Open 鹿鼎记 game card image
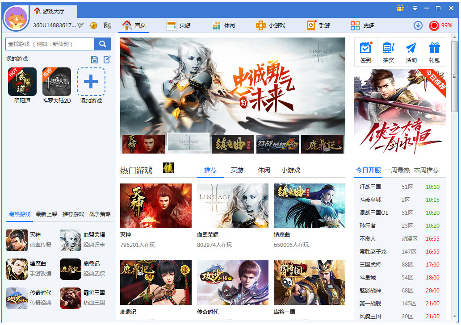The image size is (461, 325). 156,283
